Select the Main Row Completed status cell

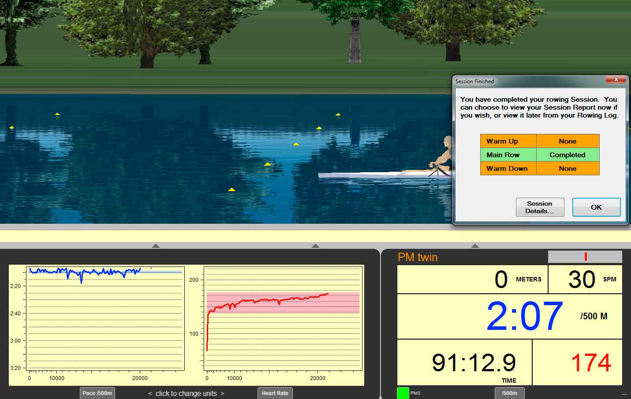[568, 155]
